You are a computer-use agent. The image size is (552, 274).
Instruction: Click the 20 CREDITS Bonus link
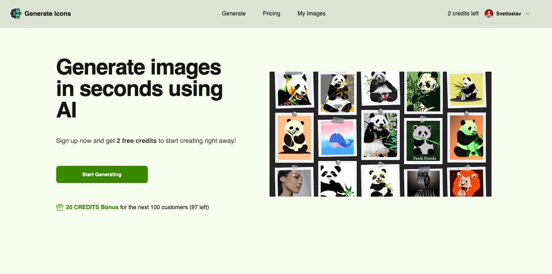[x=92, y=207]
